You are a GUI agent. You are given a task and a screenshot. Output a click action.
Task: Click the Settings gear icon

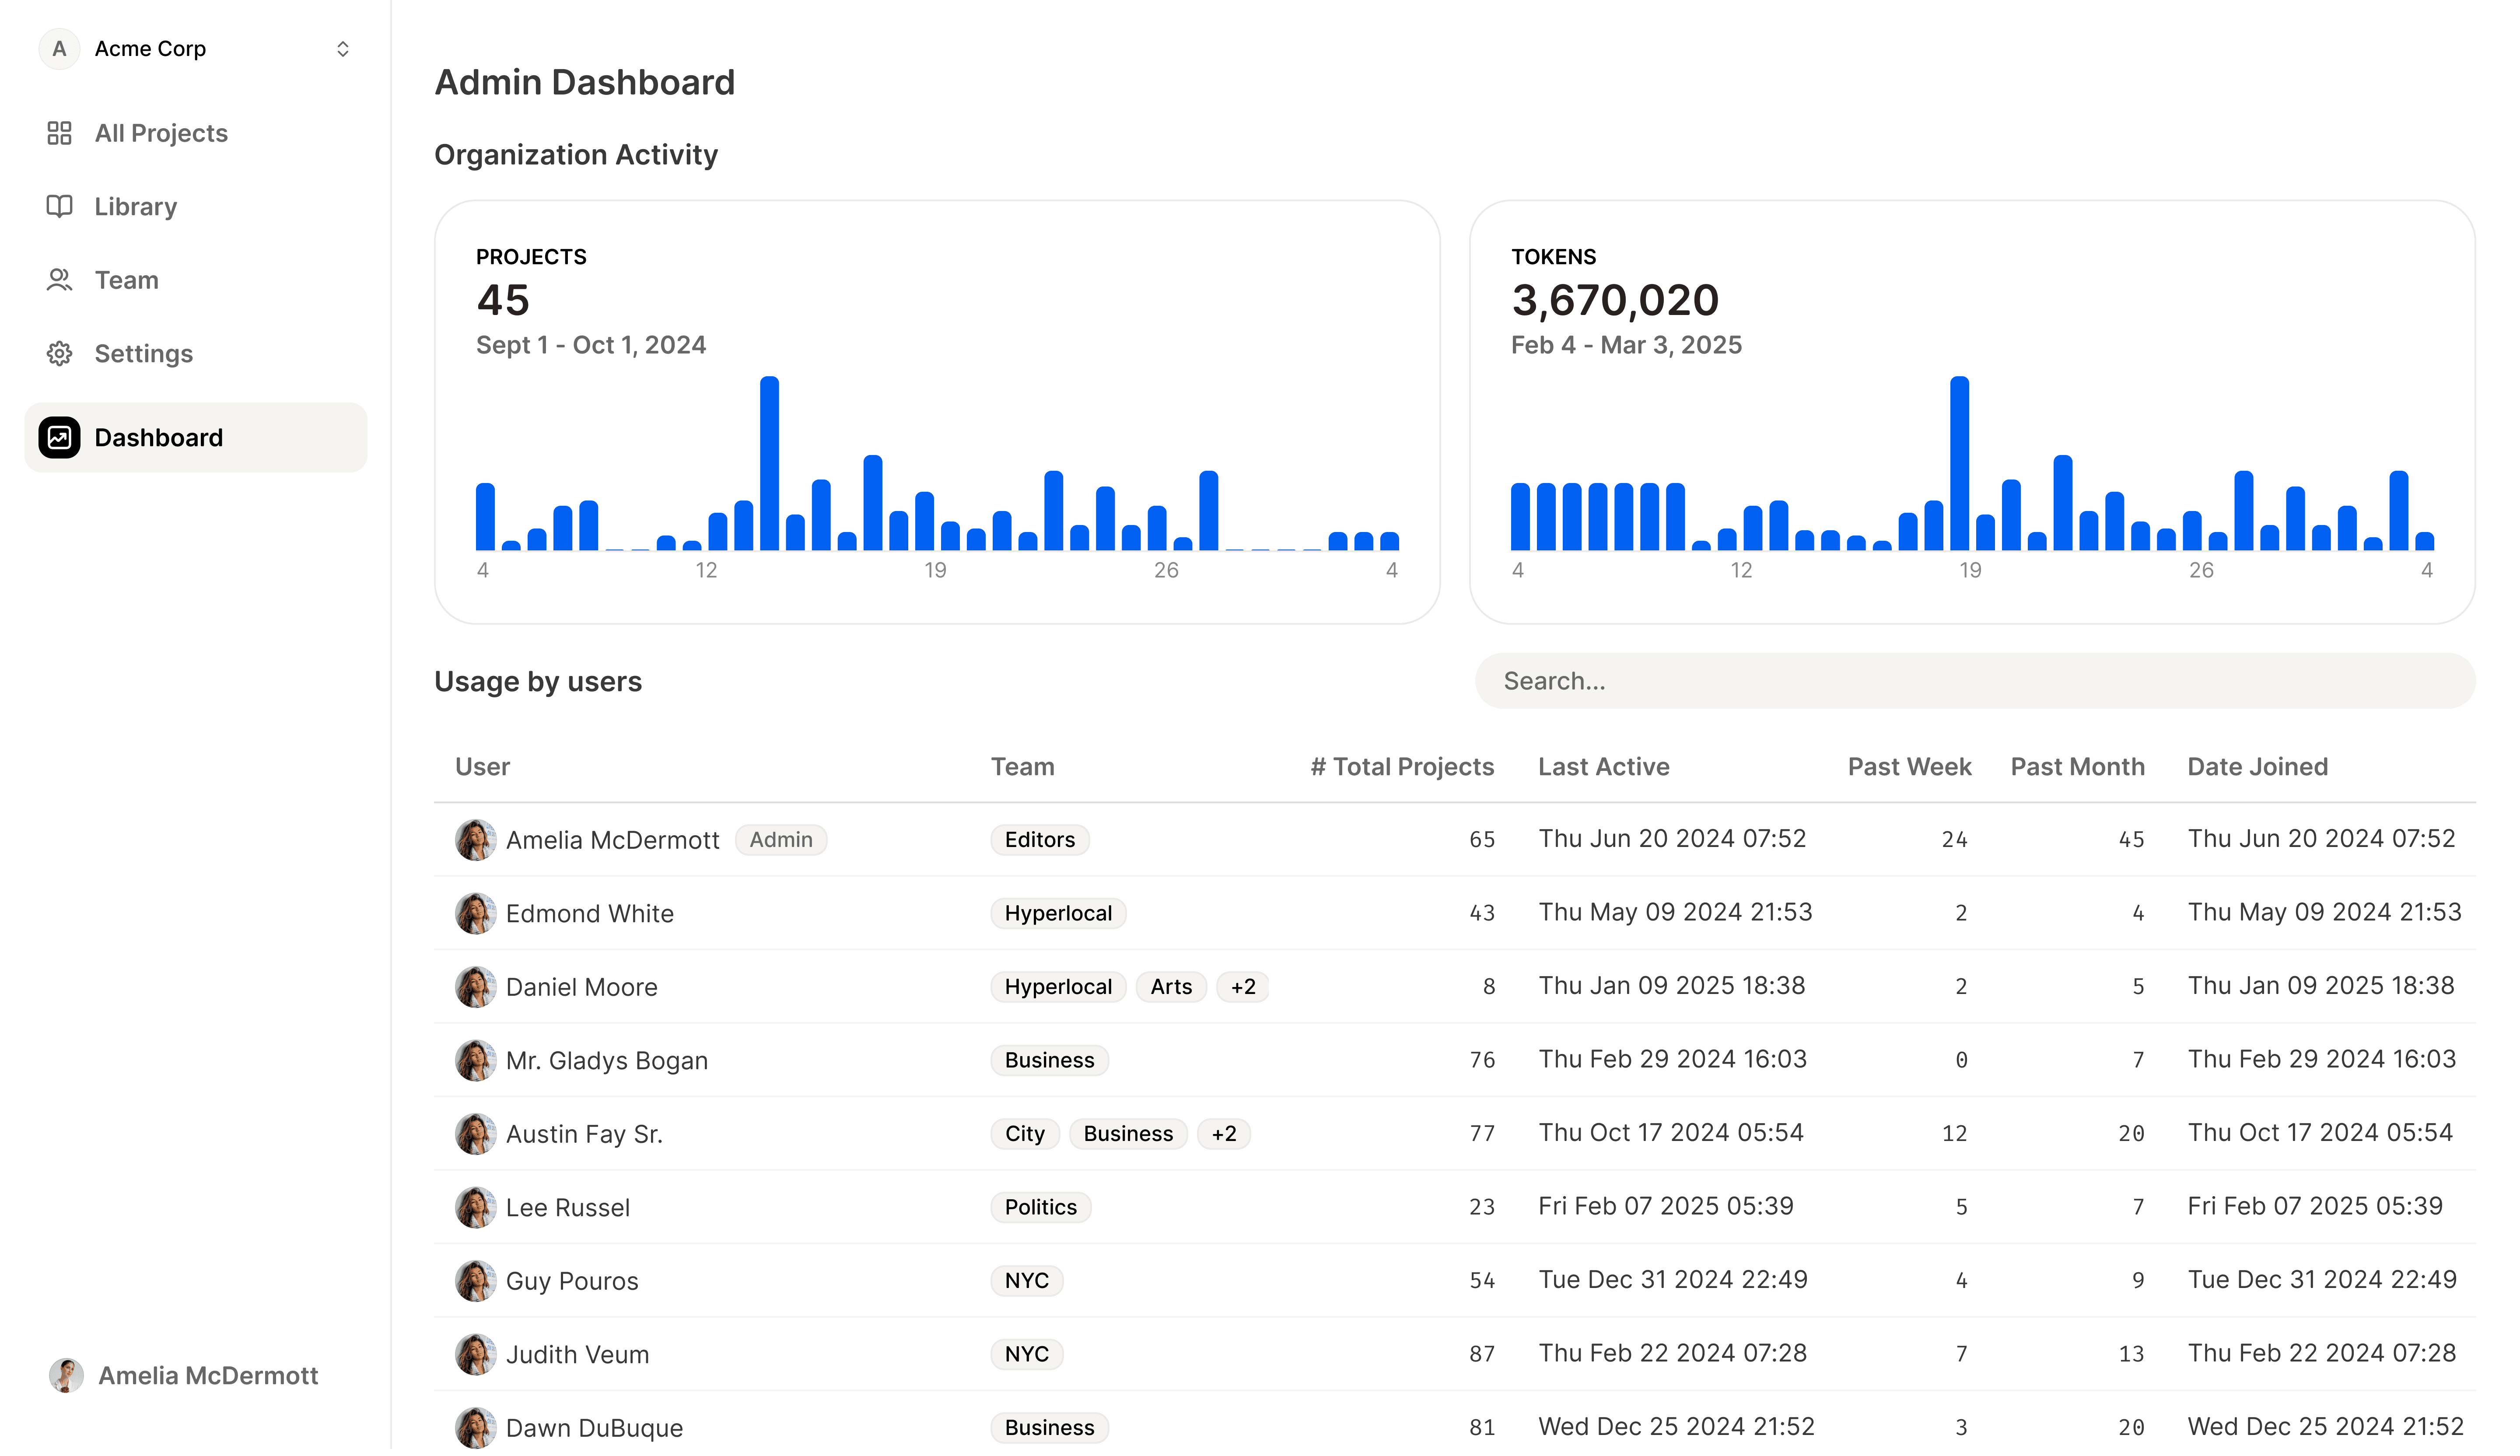click(x=59, y=354)
